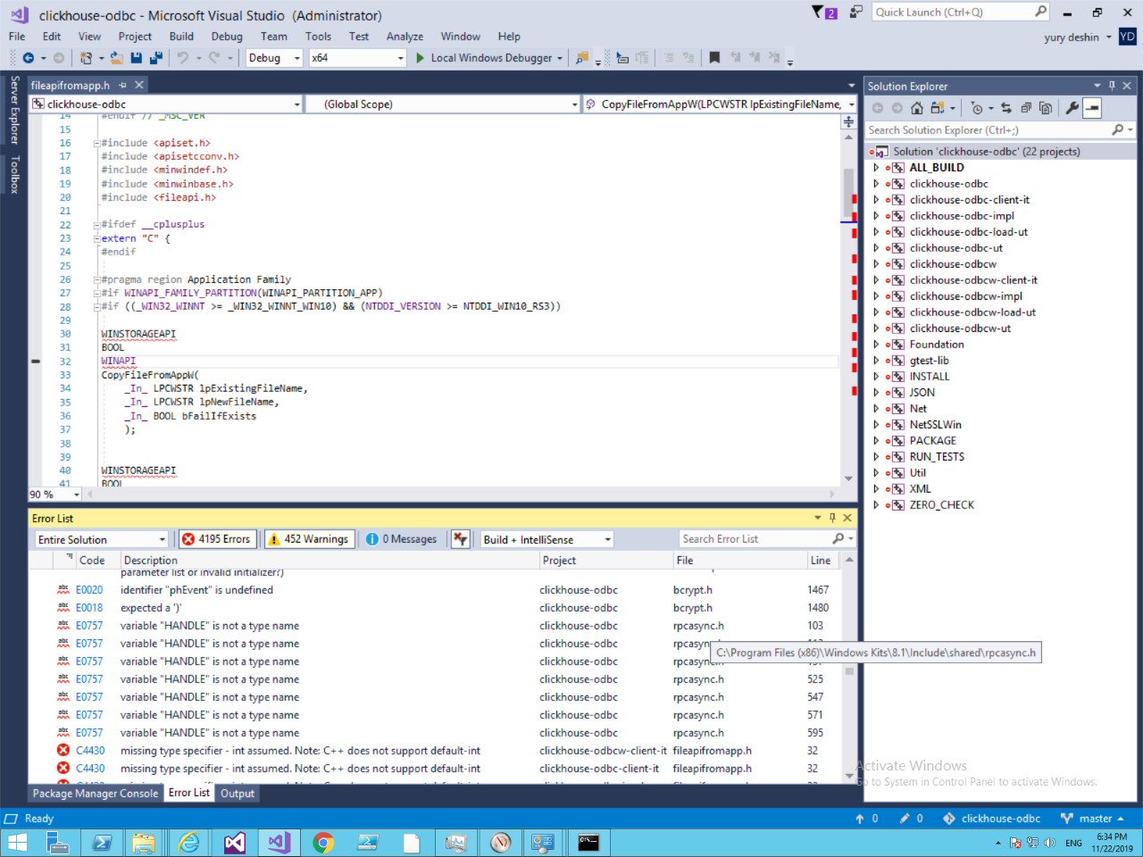Click the Switch Views icon in Solution Explorer
This screenshot has height=857, width=1143.
[x=938, y=108]
